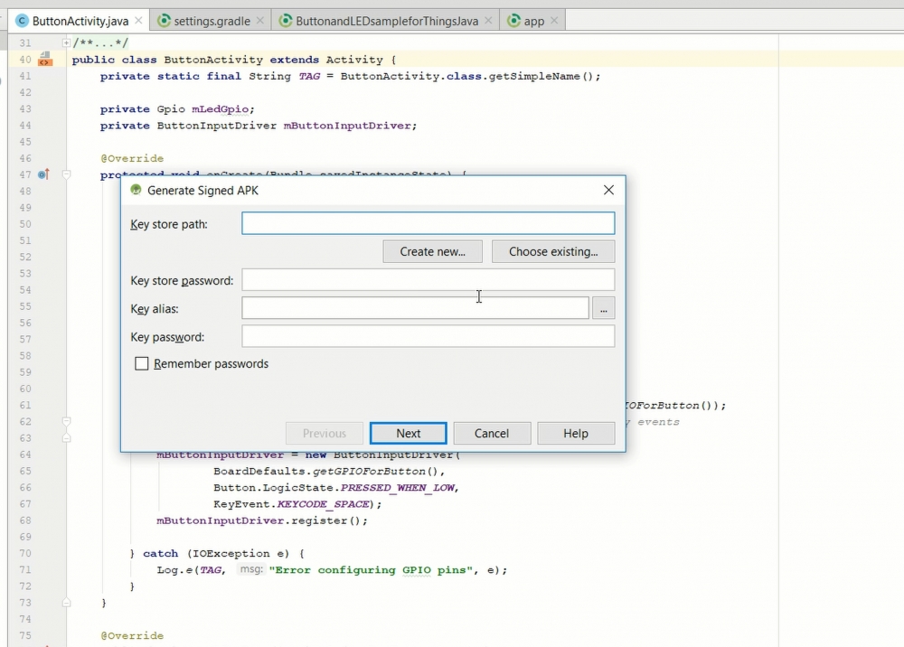The image size is (904, 647).
Task: Close the ButtonandLEDsampleforThingsJava tab
Action: pos(490,21)
